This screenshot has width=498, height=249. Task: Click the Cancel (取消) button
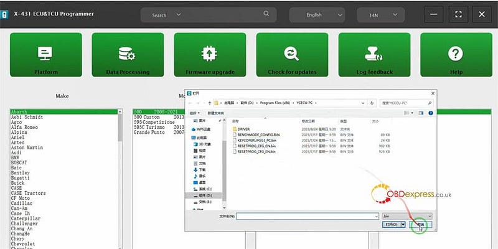(x=421, y=225)
